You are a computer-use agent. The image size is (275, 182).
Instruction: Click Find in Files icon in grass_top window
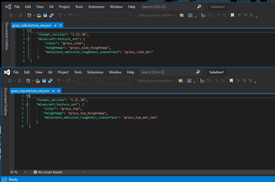click(181, 81)
